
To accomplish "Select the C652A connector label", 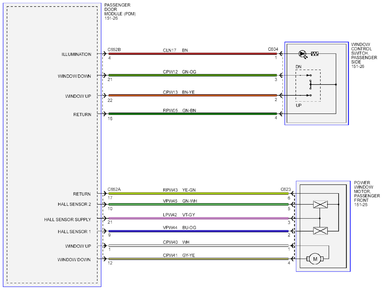I will tap(114, 189).
